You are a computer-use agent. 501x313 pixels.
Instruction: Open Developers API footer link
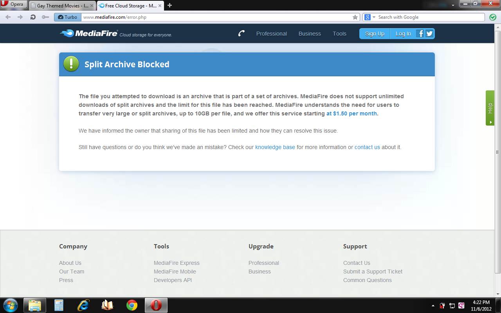coord(173,280)
